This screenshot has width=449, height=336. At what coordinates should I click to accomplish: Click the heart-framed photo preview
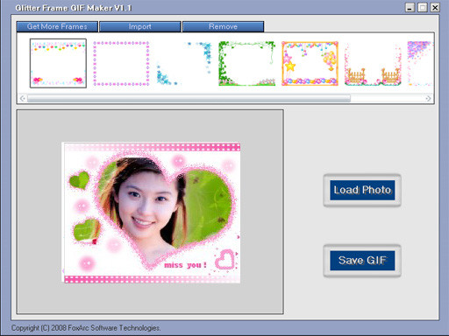click(x=152, y=213)
